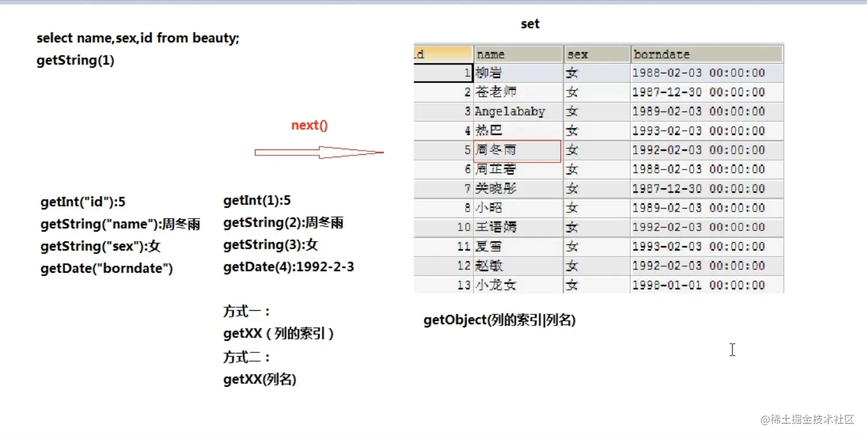The image size is (867, 438).
Task: Select the borndate cell in the 周芷若 row
Action: [707, 169]
